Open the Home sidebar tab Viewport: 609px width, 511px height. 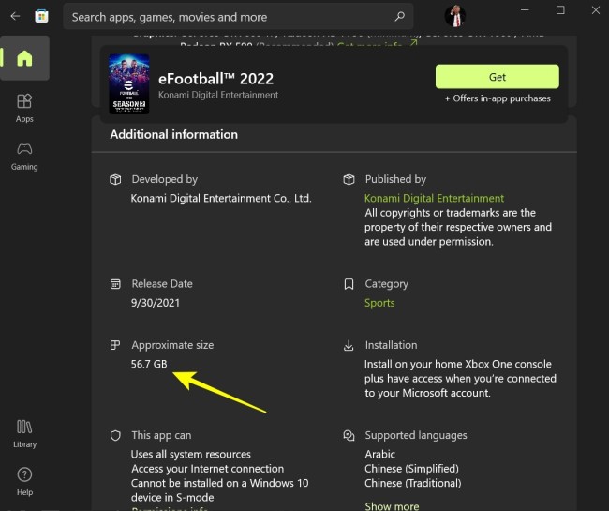click(24, 58)
